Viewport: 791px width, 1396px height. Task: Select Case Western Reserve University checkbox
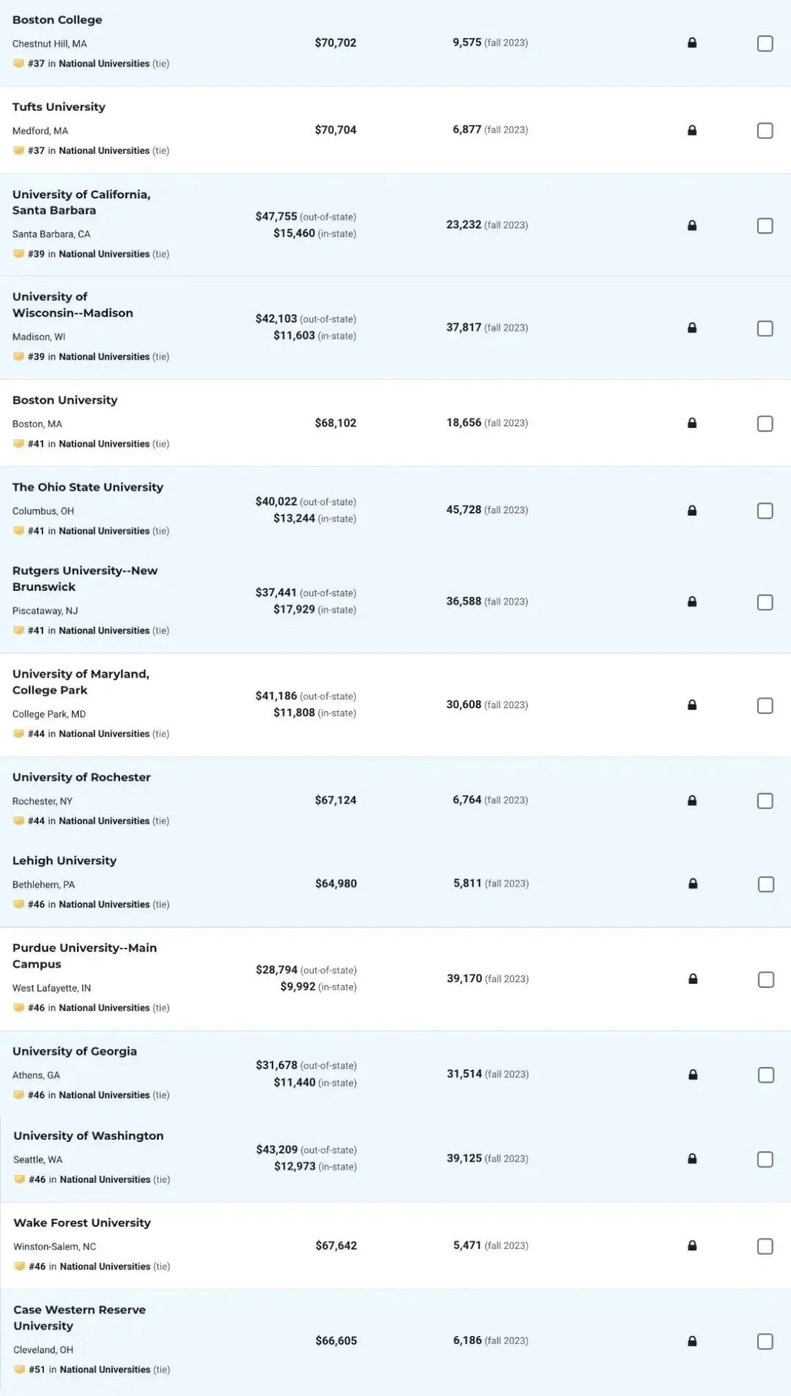pyautogui.click(x=765, y=1341)
